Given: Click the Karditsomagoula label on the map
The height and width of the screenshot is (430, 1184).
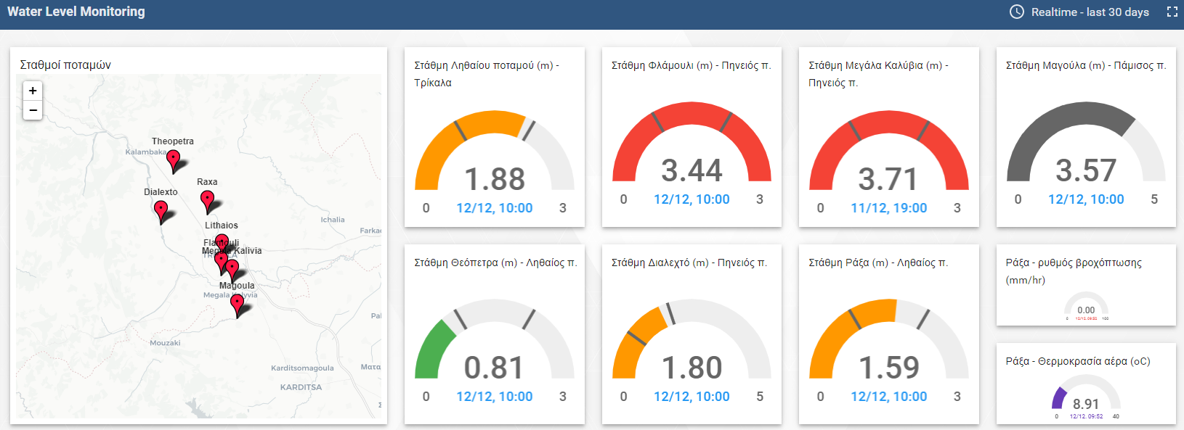Looking at the screenshot, I should 302,368.
